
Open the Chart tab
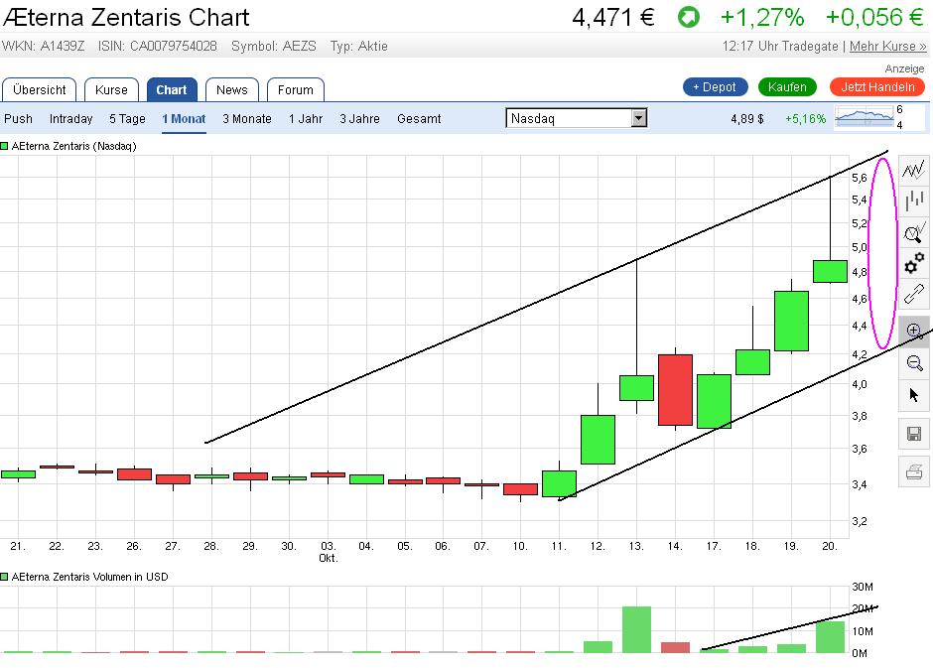click(x=172, y=89)
